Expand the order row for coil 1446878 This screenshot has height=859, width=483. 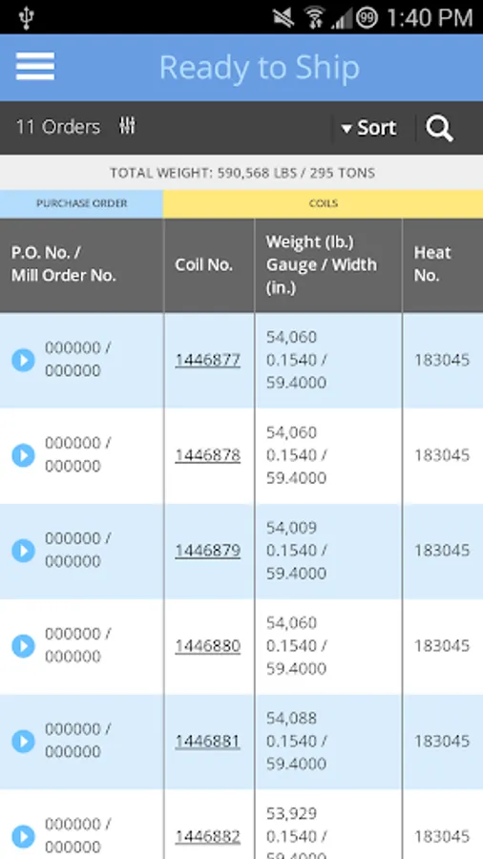point(23,455)
